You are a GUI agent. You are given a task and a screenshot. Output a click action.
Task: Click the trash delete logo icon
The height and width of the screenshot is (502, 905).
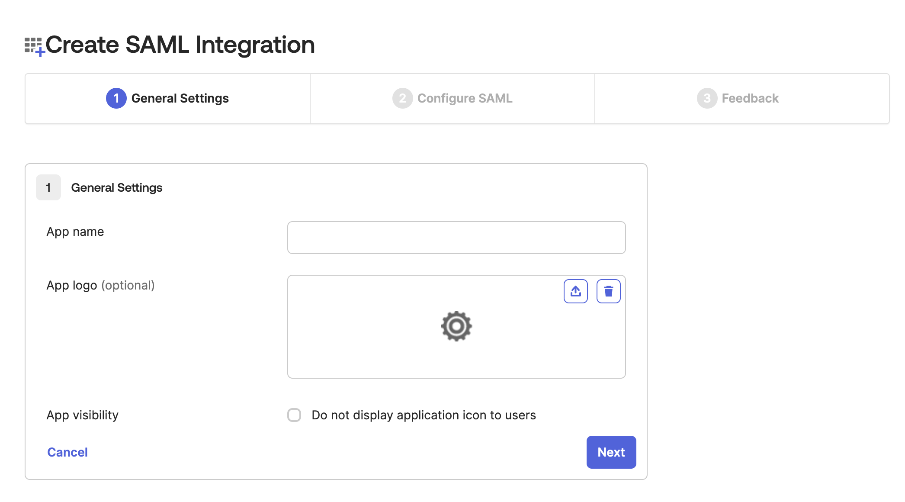pyautogui.click(x=608, y=291)
